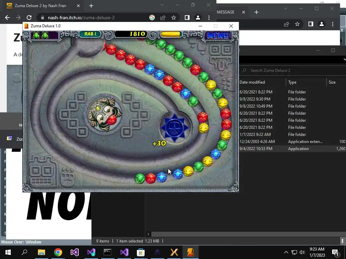Click the Google icon in address bar

152,18
